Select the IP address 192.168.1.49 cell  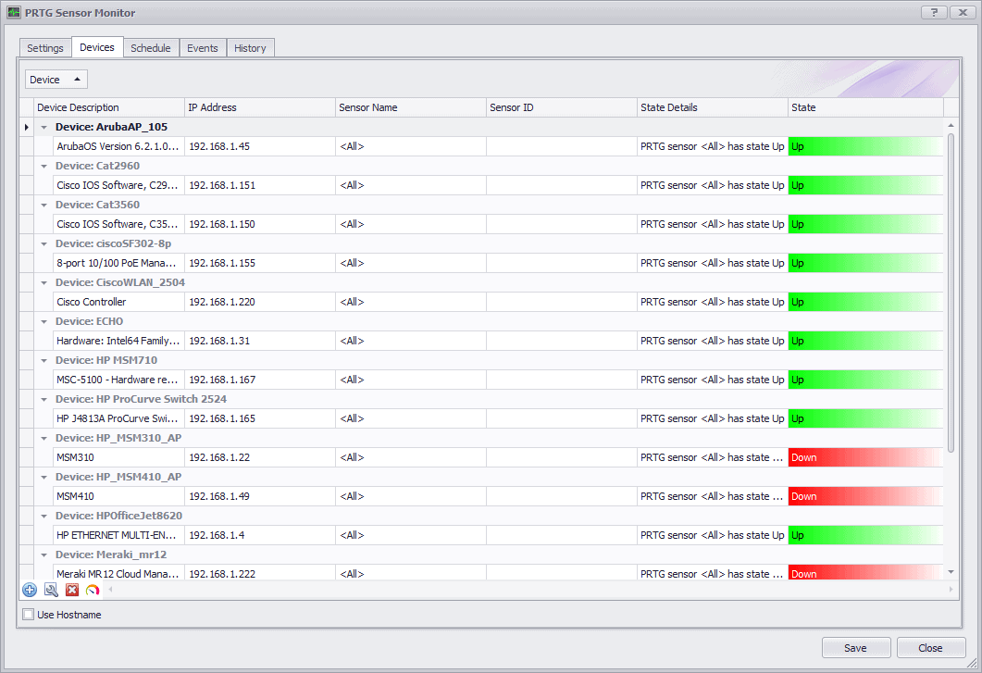click(260, 496)
